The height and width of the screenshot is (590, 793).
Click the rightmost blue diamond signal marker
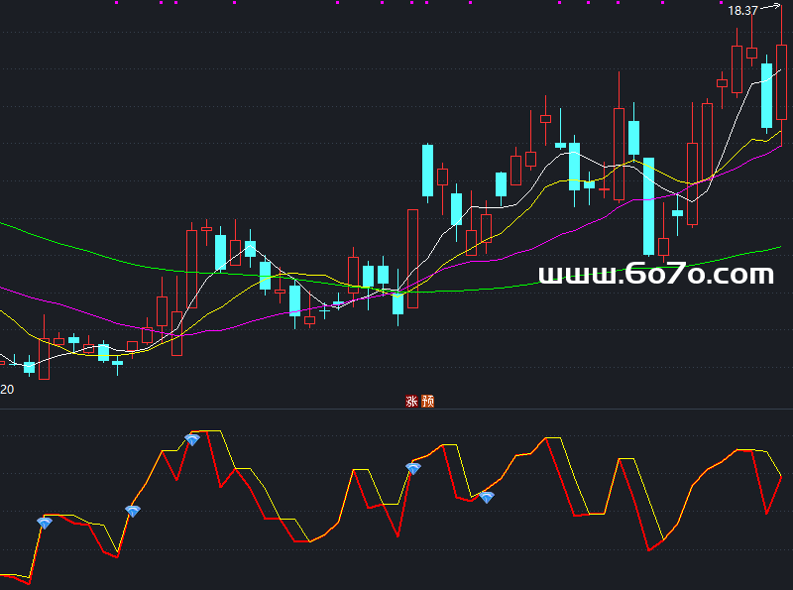pyautogui.click(x=487, y=497)
